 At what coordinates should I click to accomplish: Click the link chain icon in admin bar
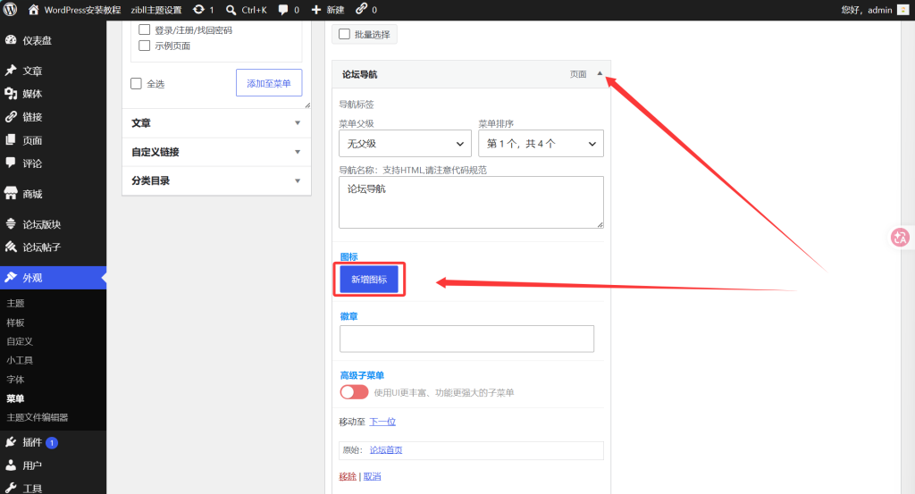[362, 9]
